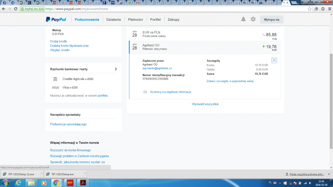This screenshot has width=333, height=187.
Task: Click Dodaj środki link
Action: (59, 41)
